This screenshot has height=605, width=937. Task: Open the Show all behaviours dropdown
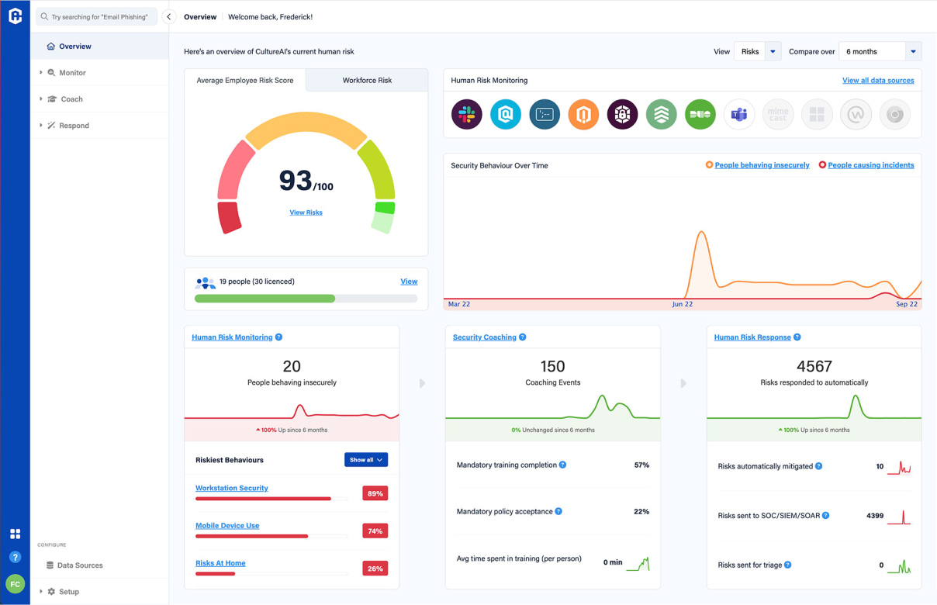coord(365,459)
